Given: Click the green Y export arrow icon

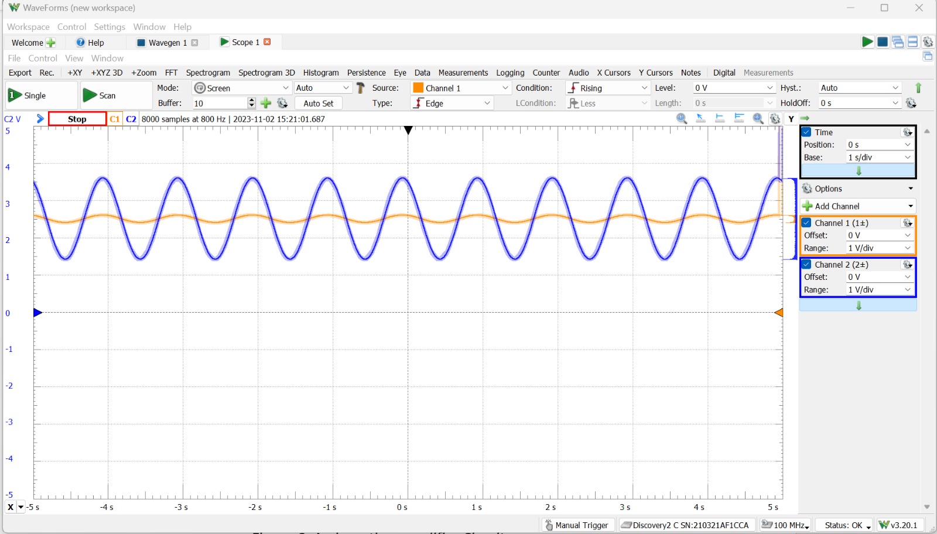Looking at the screenshot, I should (805, 118).
